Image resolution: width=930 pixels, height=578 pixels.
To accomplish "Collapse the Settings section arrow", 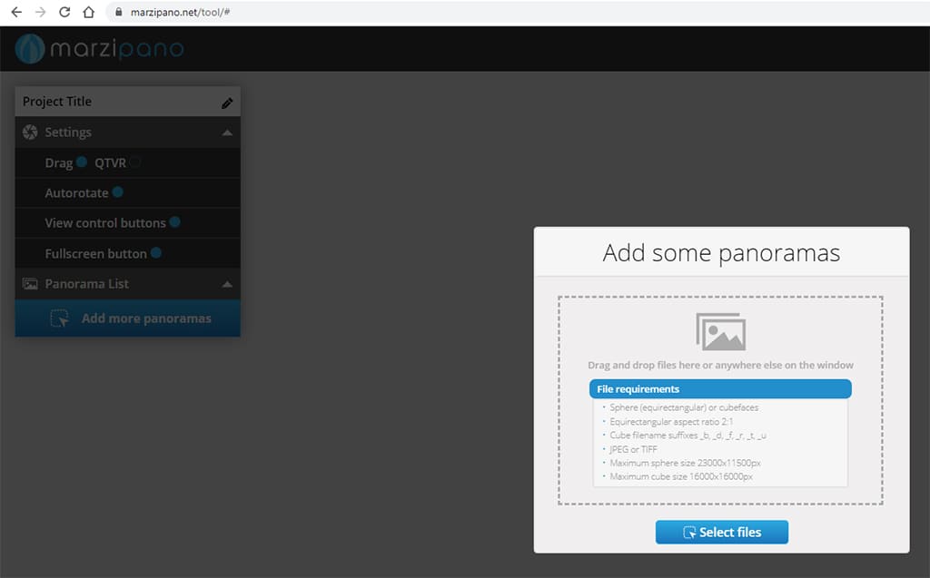I will click(227, 132).
